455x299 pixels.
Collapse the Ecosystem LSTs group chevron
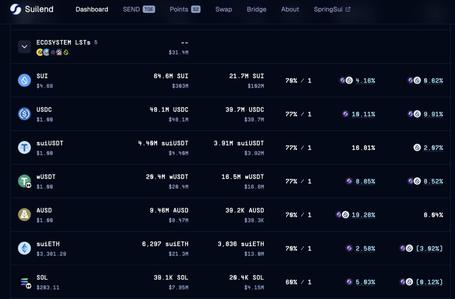(x=24, y=47)
